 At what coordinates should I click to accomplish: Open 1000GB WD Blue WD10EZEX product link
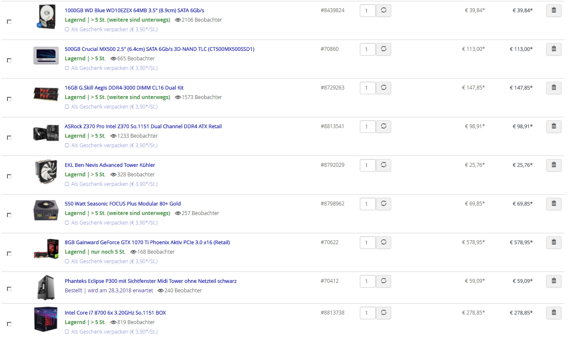[x=134, y=10]
